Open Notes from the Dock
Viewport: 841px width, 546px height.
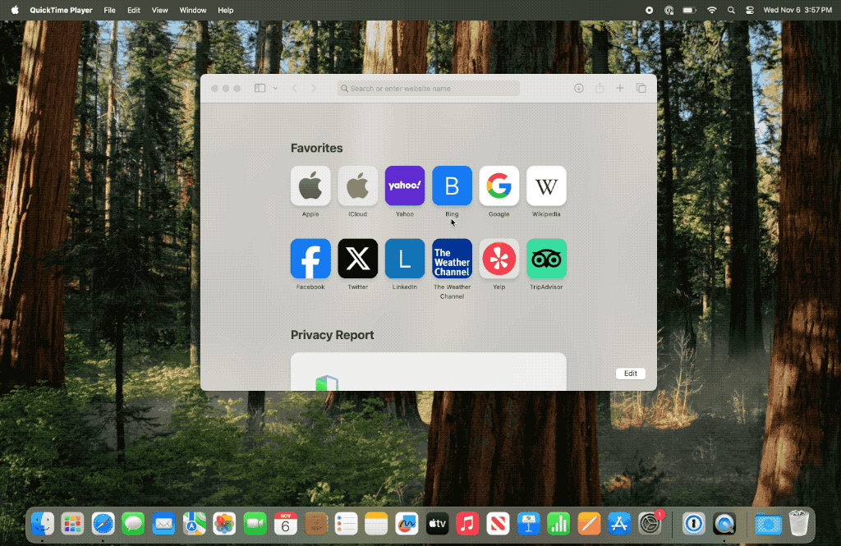pos(376,524)
